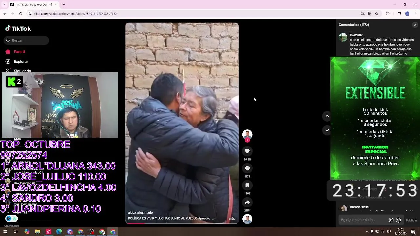420x236 pixels.
Task: Open Brenda sissel's profile name
Action: (360, 207)
